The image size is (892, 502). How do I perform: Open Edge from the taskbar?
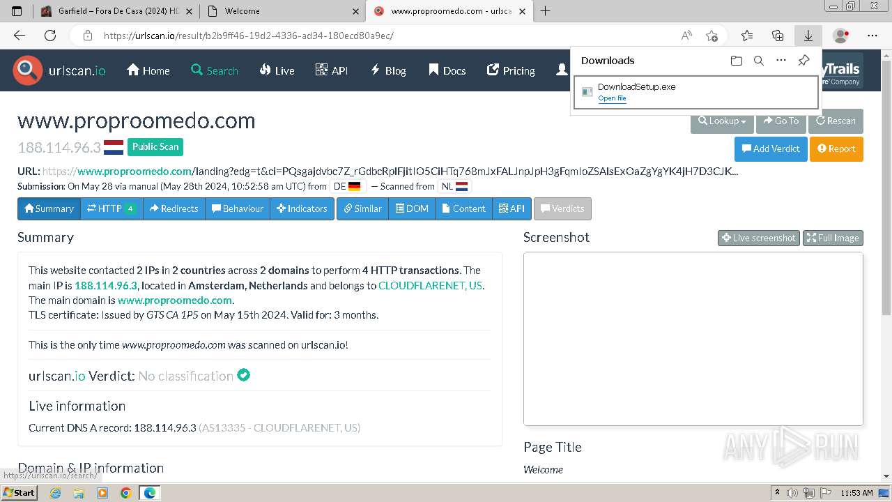149,493
